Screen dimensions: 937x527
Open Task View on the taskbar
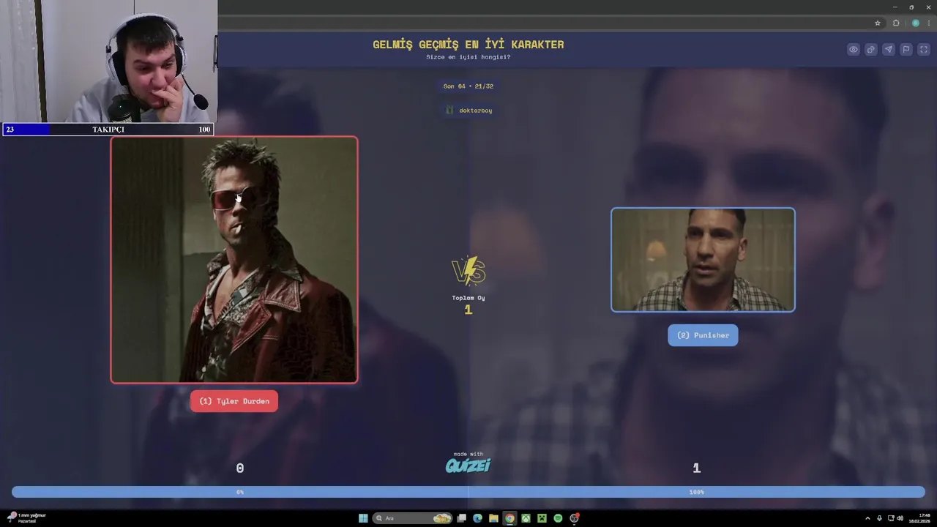click(461, 518)
